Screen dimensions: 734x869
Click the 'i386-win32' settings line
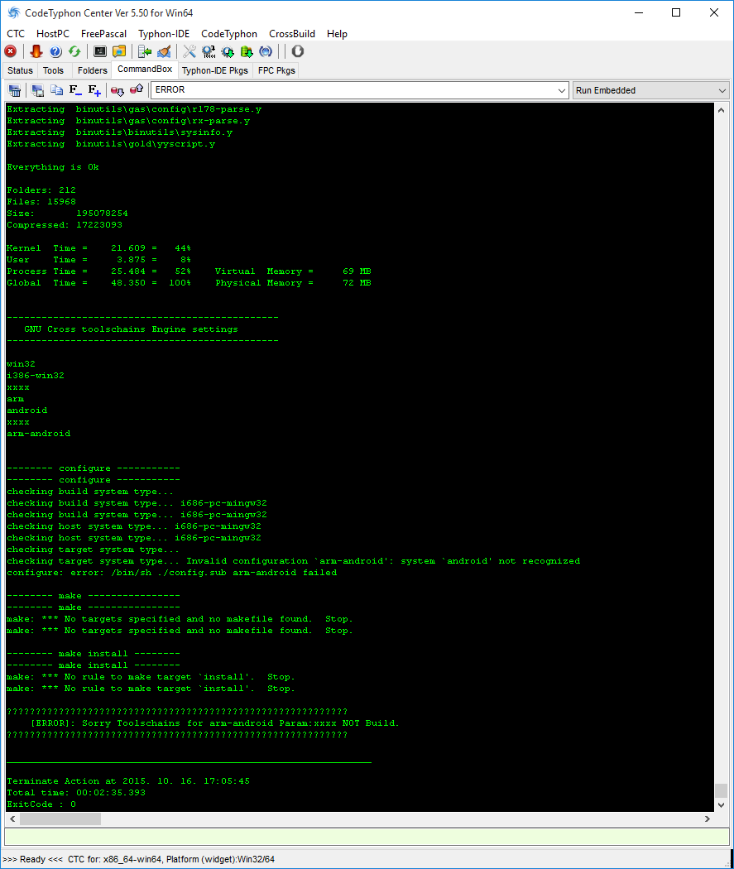pyautogui.click(x=36, y=376)
